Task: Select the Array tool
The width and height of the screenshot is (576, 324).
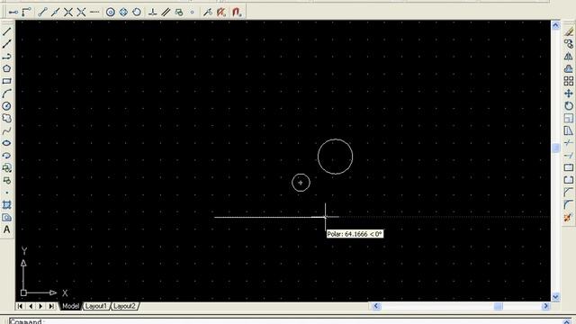Action: [x=569, y=81]
